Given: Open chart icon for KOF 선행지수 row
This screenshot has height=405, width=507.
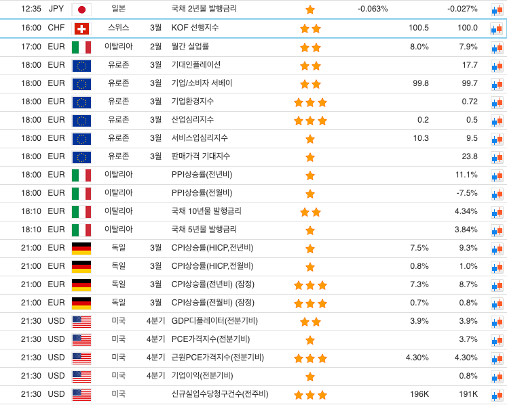Looking at the screenshot, I should pos(496,28).
